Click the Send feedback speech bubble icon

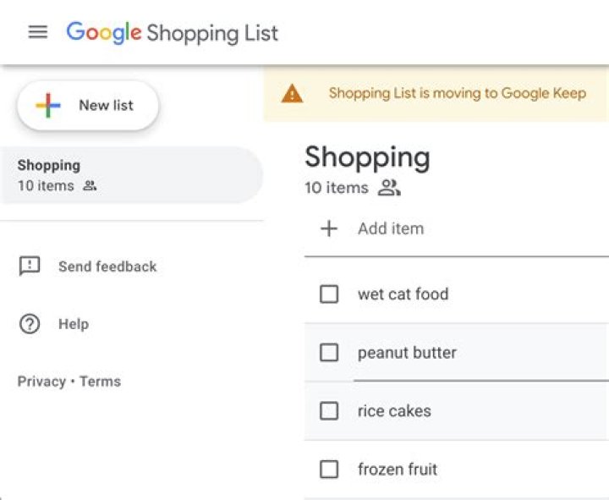[30, 266]
